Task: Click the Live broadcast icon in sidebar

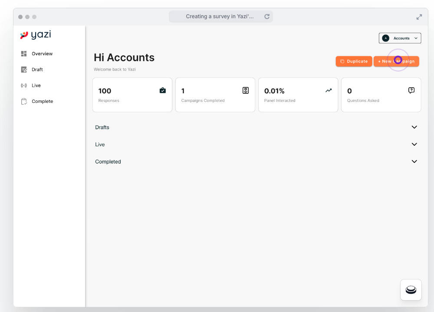Action: coord(24,85)
